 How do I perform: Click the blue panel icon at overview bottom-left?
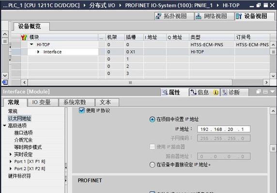5,82
